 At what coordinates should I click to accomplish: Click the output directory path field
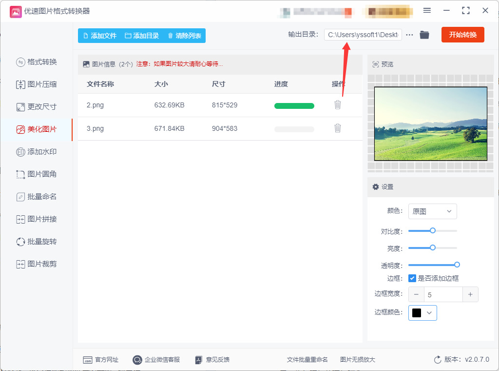pos(363,35)
